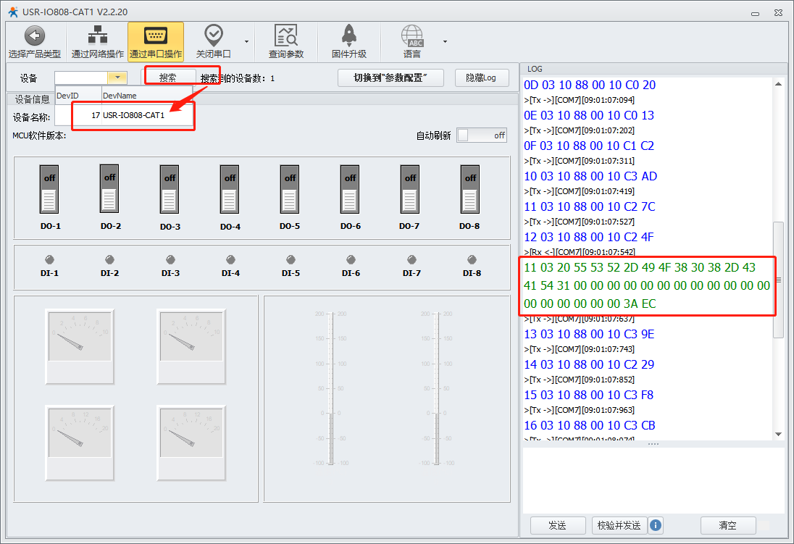Click the DI-8 indicator light

472,260
